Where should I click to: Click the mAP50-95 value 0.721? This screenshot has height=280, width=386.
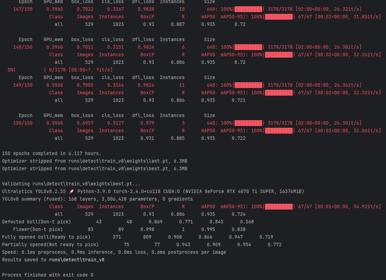click(x=239, y=100)
